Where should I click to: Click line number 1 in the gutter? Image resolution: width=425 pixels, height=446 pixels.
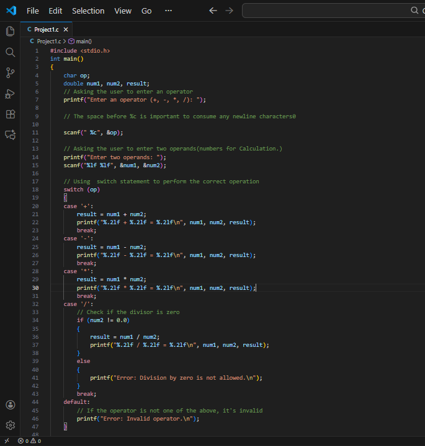tap(37, 51)
